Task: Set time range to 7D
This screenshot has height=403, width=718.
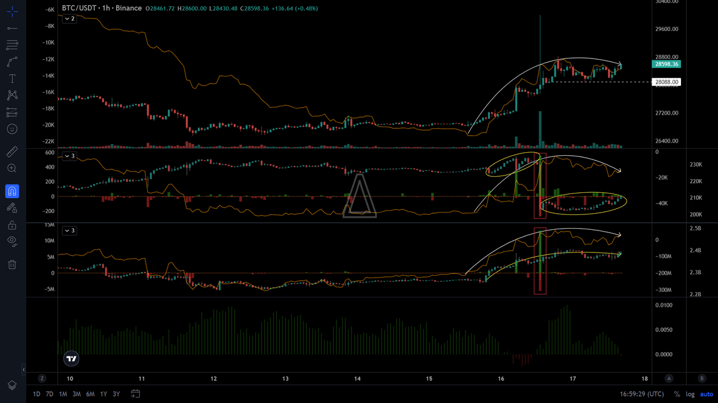Action: [49, 394]
